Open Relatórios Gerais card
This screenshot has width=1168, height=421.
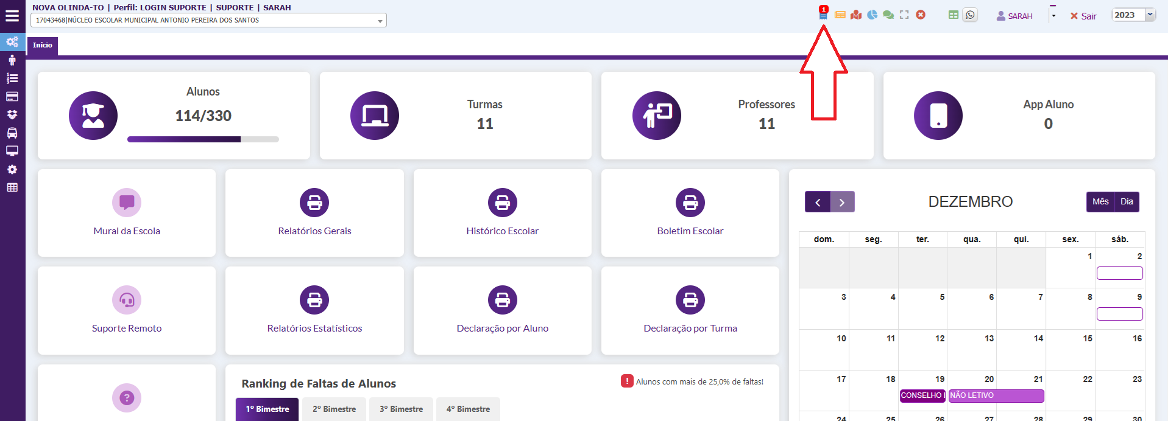pyautogui.click(x=314, y=213)
